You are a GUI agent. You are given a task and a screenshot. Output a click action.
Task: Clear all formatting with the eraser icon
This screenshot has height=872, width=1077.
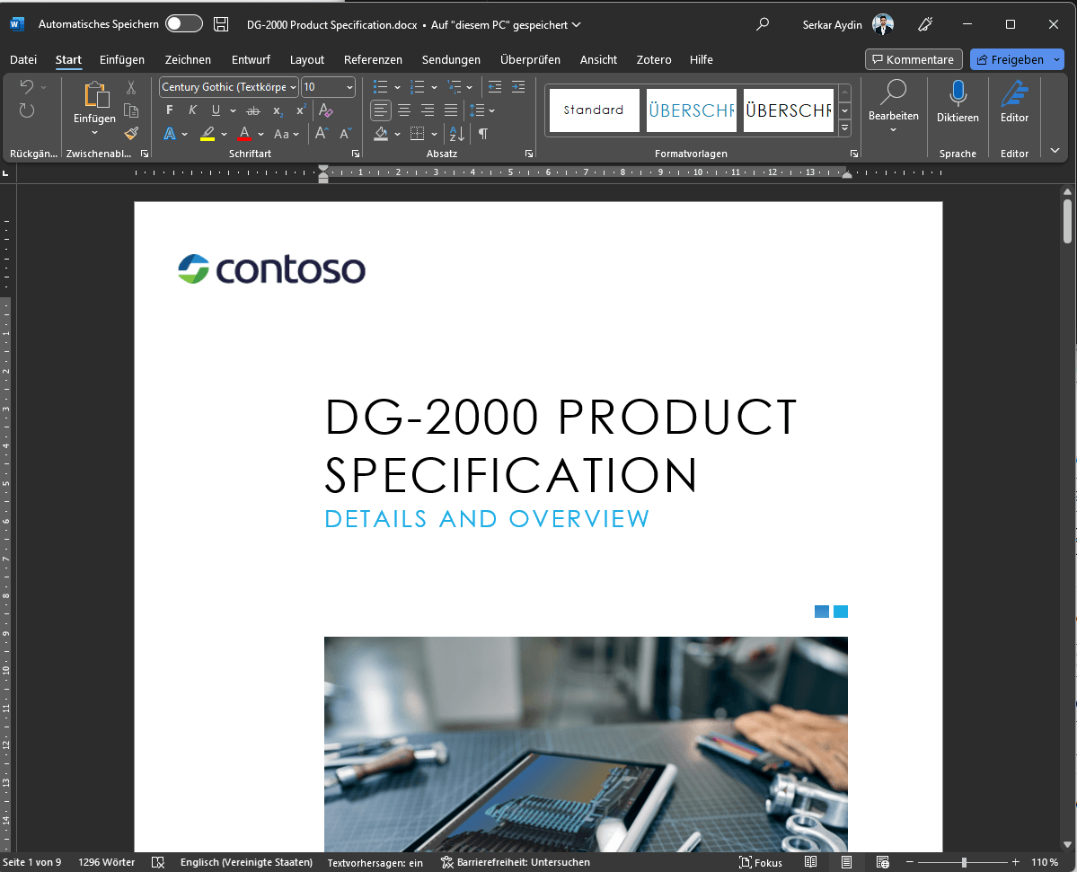[326, 110]
